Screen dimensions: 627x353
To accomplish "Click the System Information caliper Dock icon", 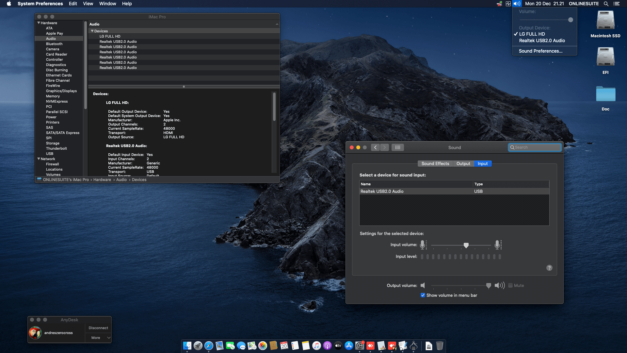I will [x=413, y=345].
